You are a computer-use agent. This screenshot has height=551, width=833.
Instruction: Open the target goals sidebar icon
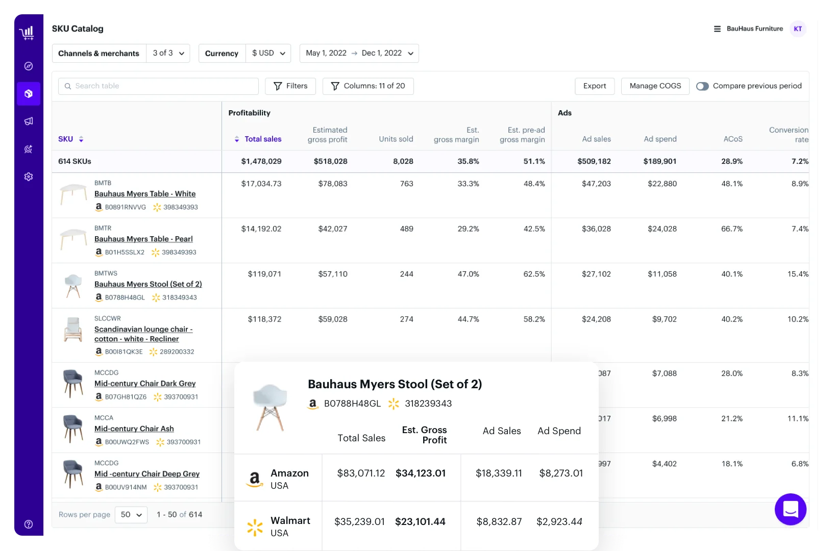(29, 149)
